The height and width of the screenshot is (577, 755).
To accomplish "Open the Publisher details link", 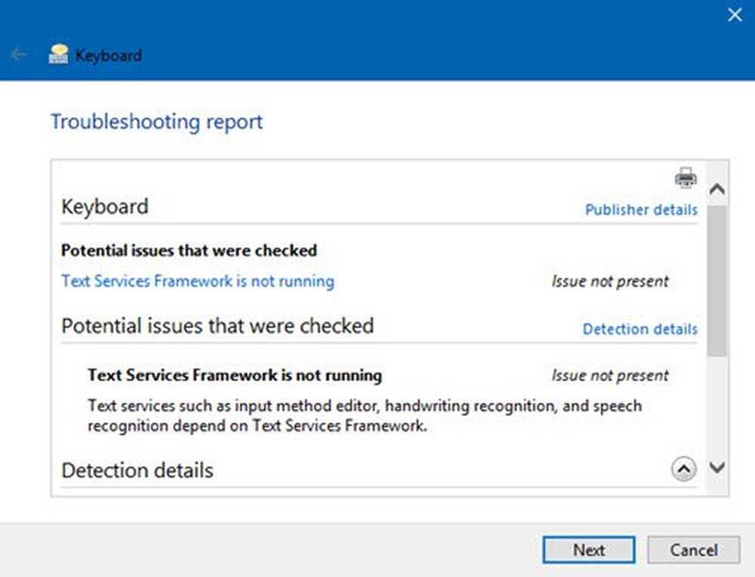I will pyautogui.click(x=641, y=210).
